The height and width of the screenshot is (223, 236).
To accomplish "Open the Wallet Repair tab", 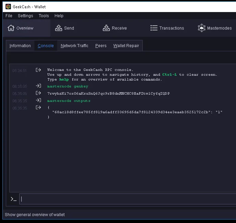I will 126,45.
